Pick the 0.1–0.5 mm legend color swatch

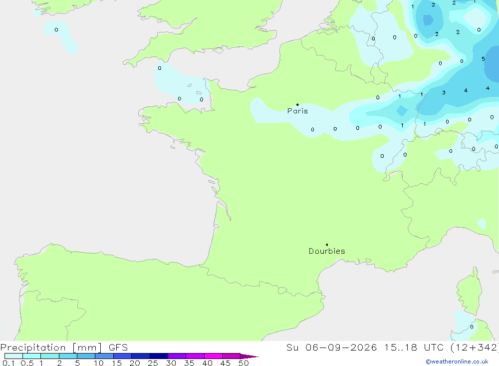[x=13, y=356]
